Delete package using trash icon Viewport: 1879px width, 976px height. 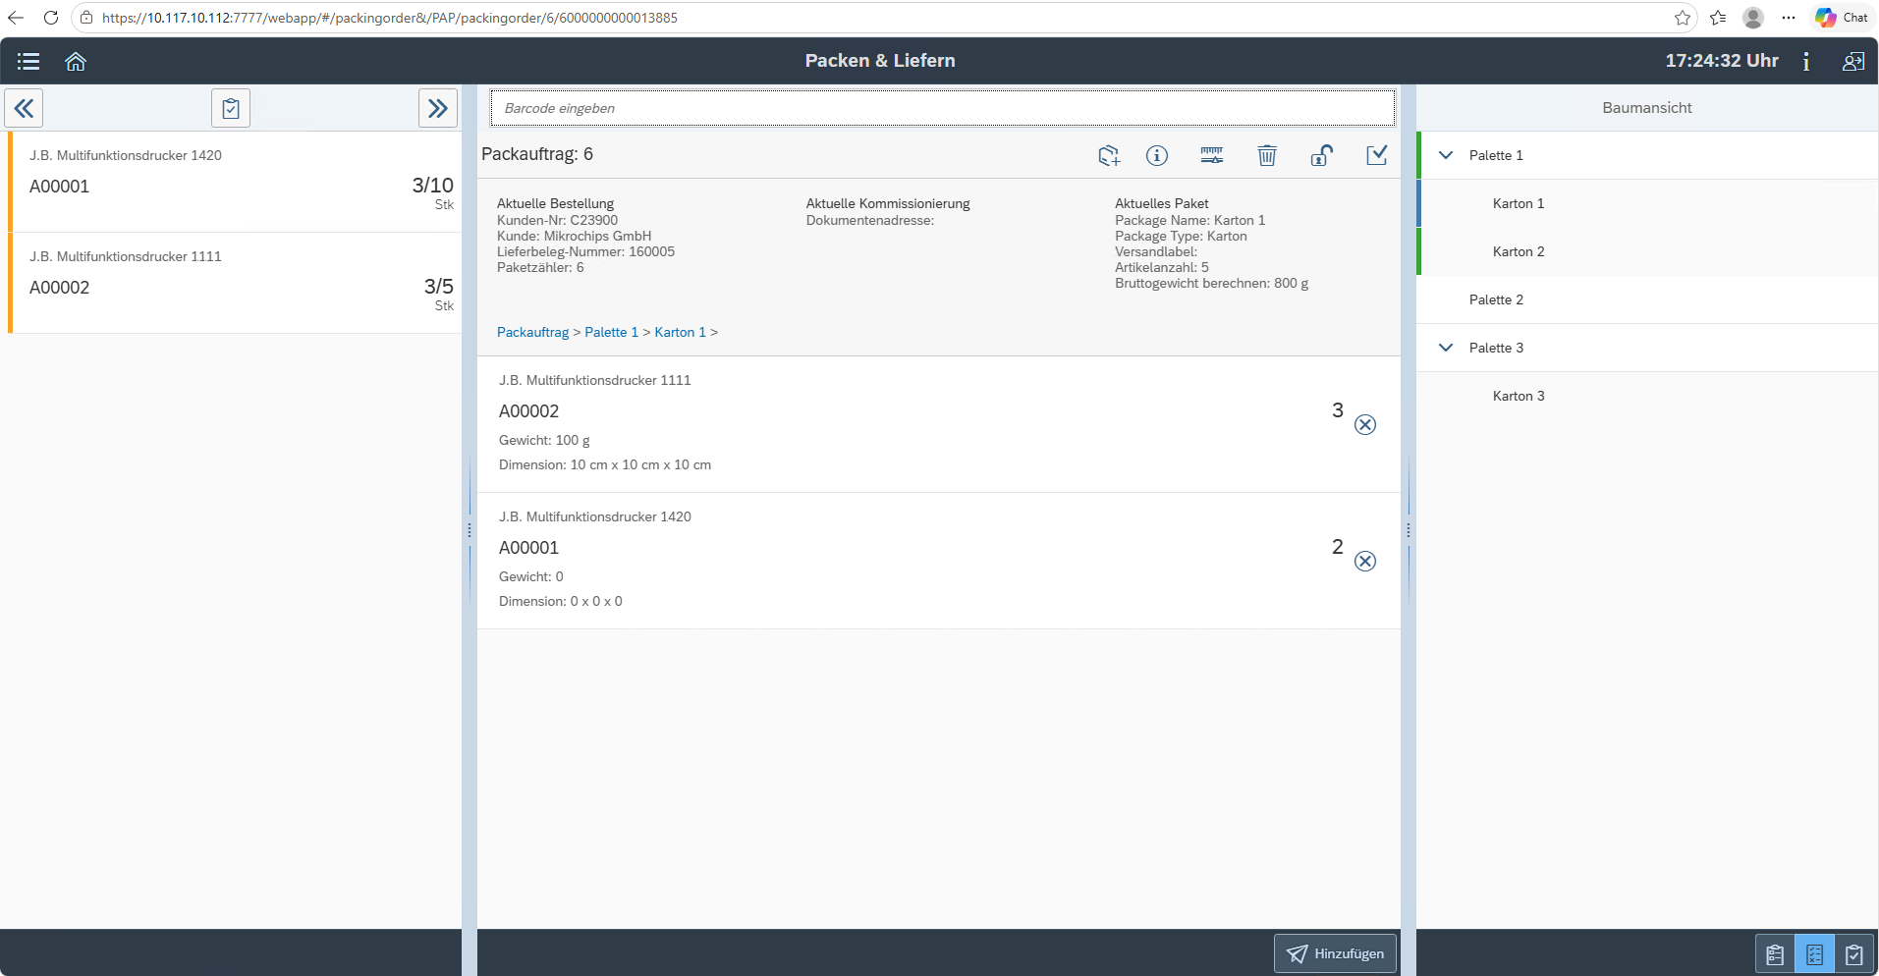pyautogui.click(x=1267, y=155)
